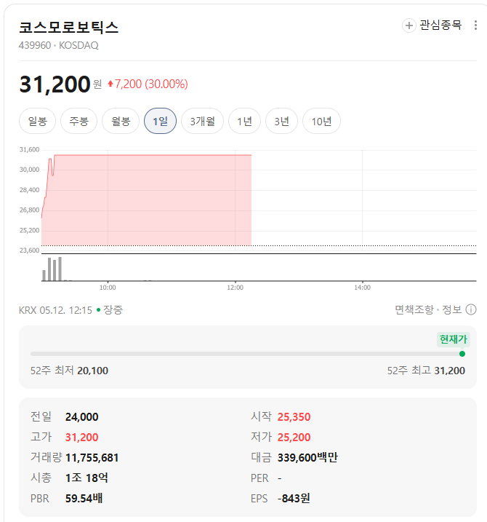
Task: Select the 3년 period tab
Action: pos(281,121)
